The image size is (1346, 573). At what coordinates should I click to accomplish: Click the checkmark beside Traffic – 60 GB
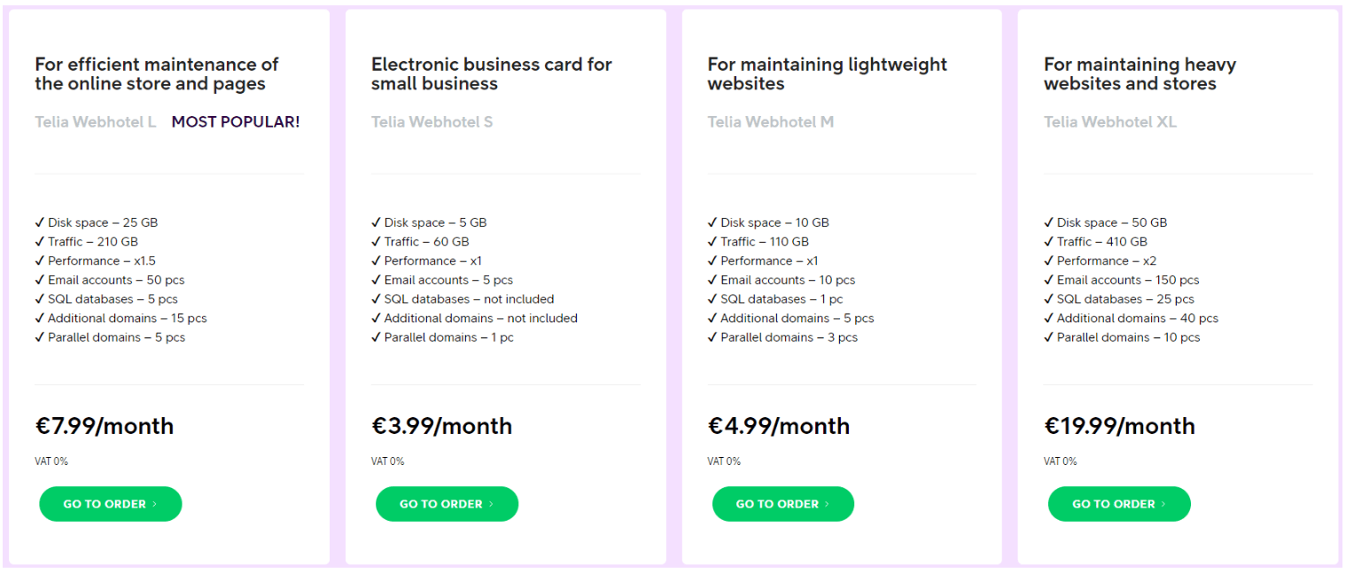(377, 242)
